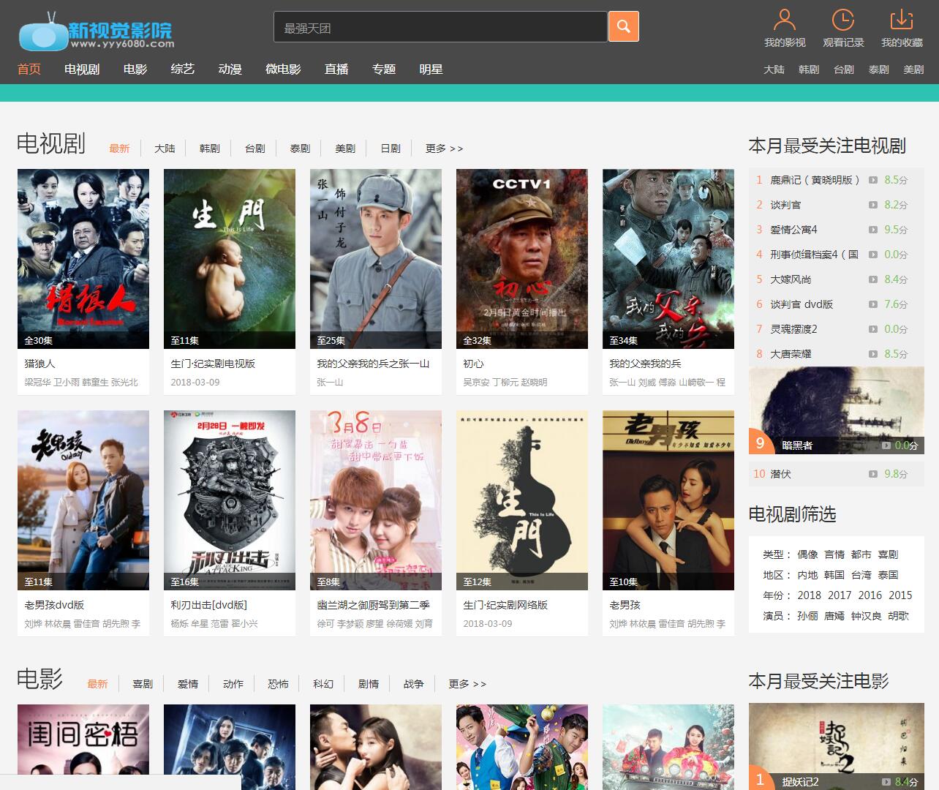Select 战争 tab in 电影 section
The image size is (939, 790).
(x=414, y=684)
